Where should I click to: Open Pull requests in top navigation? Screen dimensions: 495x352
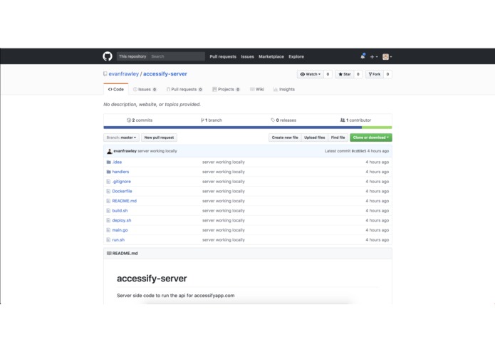coord(223,57)
